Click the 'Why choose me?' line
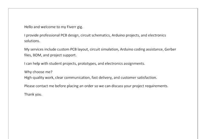Screen dimensions: 206x139 (x=38, y=72)
